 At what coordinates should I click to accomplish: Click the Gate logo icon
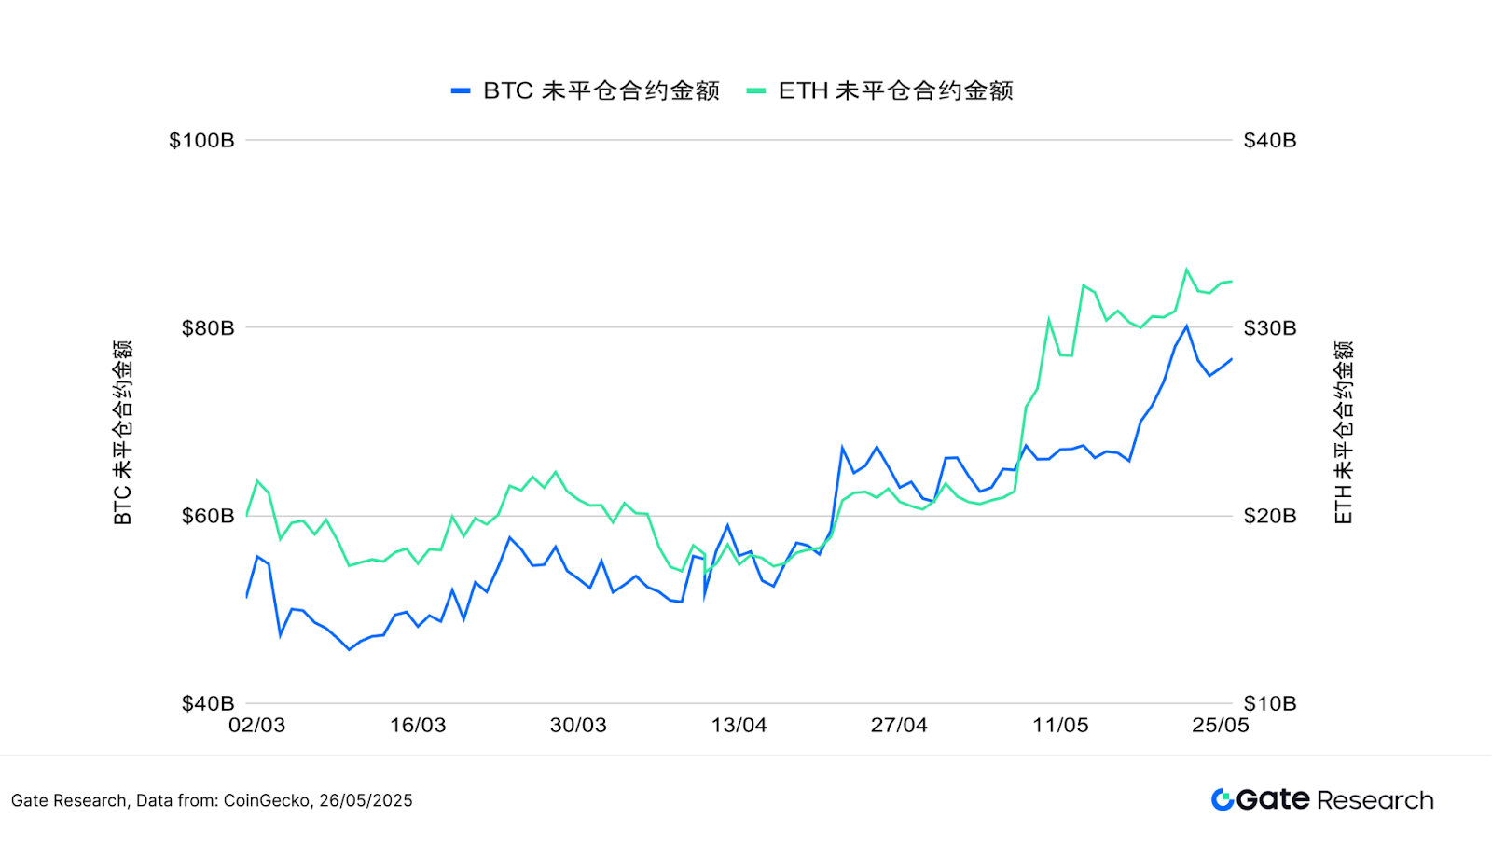click(1222, 799)
